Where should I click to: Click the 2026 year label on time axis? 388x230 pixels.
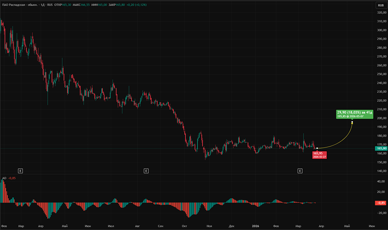[x=255, y=226]
